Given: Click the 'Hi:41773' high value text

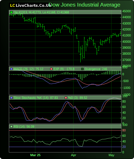Looking at the screenshot, I should 35,12.
